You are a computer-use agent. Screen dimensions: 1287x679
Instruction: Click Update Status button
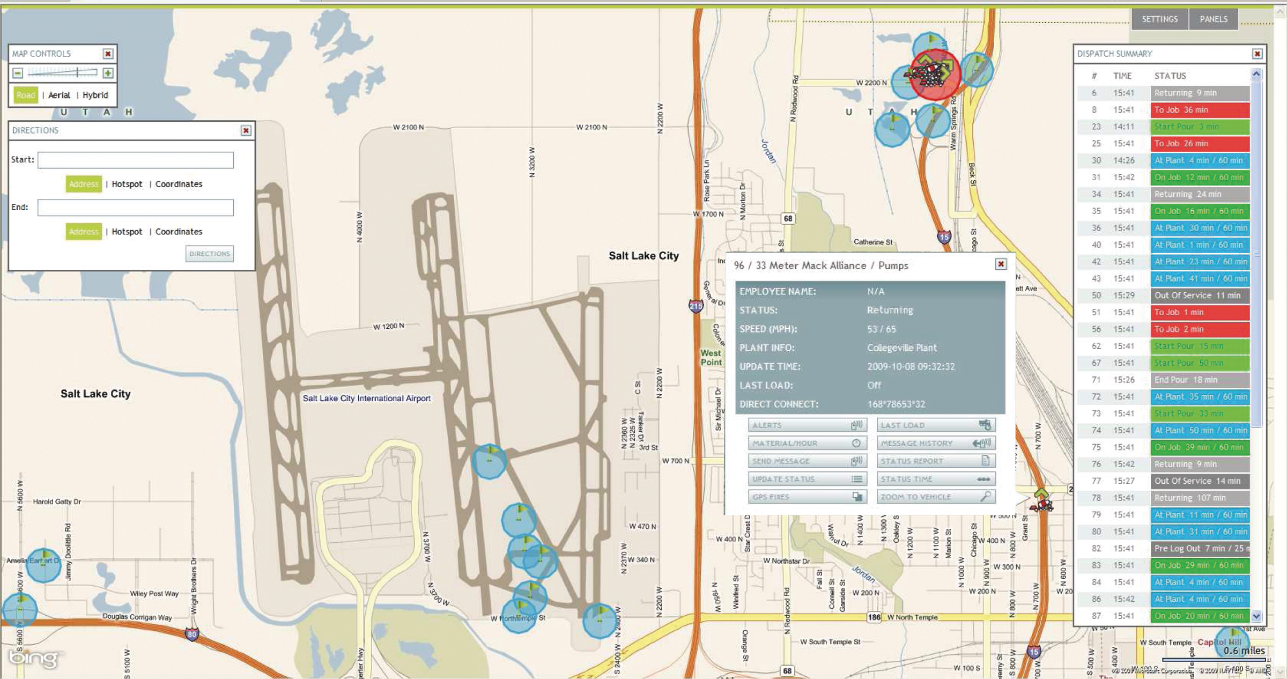click(808, 479)
